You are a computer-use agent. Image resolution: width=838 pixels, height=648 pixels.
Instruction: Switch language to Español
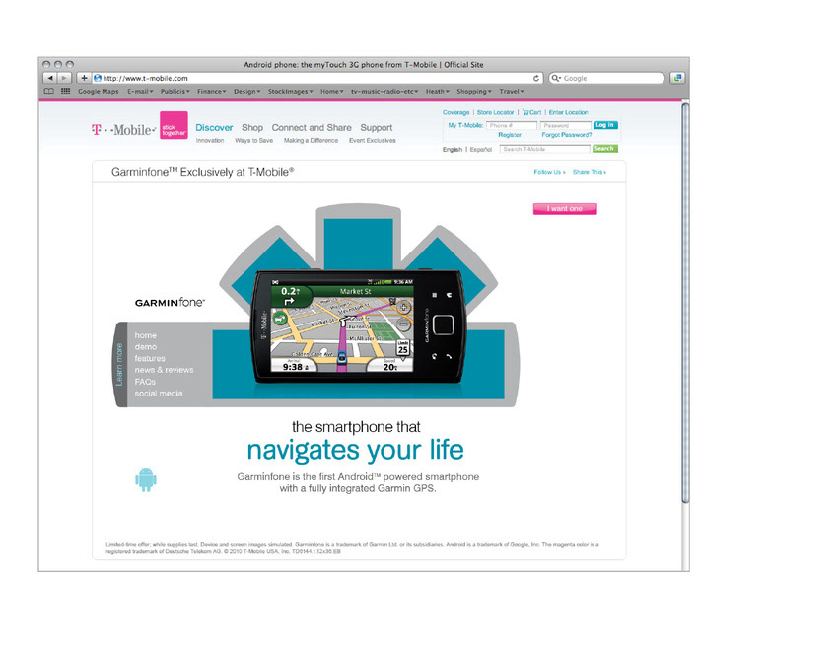click(481, 149)
